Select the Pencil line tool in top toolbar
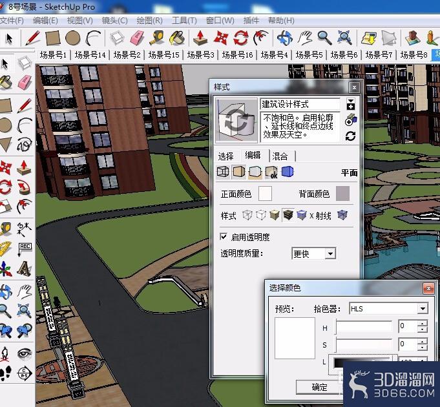This screenshot has width=440, height=407. (32, 38)
